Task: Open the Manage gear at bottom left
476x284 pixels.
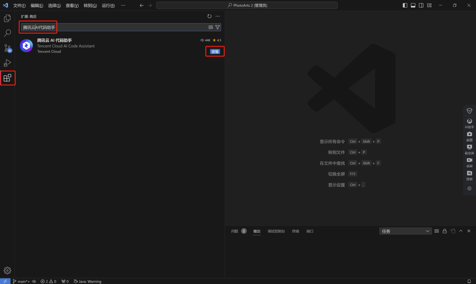Action: [7, 270]
